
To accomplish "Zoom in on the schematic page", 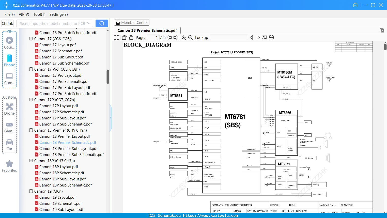I will [x=183, y=37].
